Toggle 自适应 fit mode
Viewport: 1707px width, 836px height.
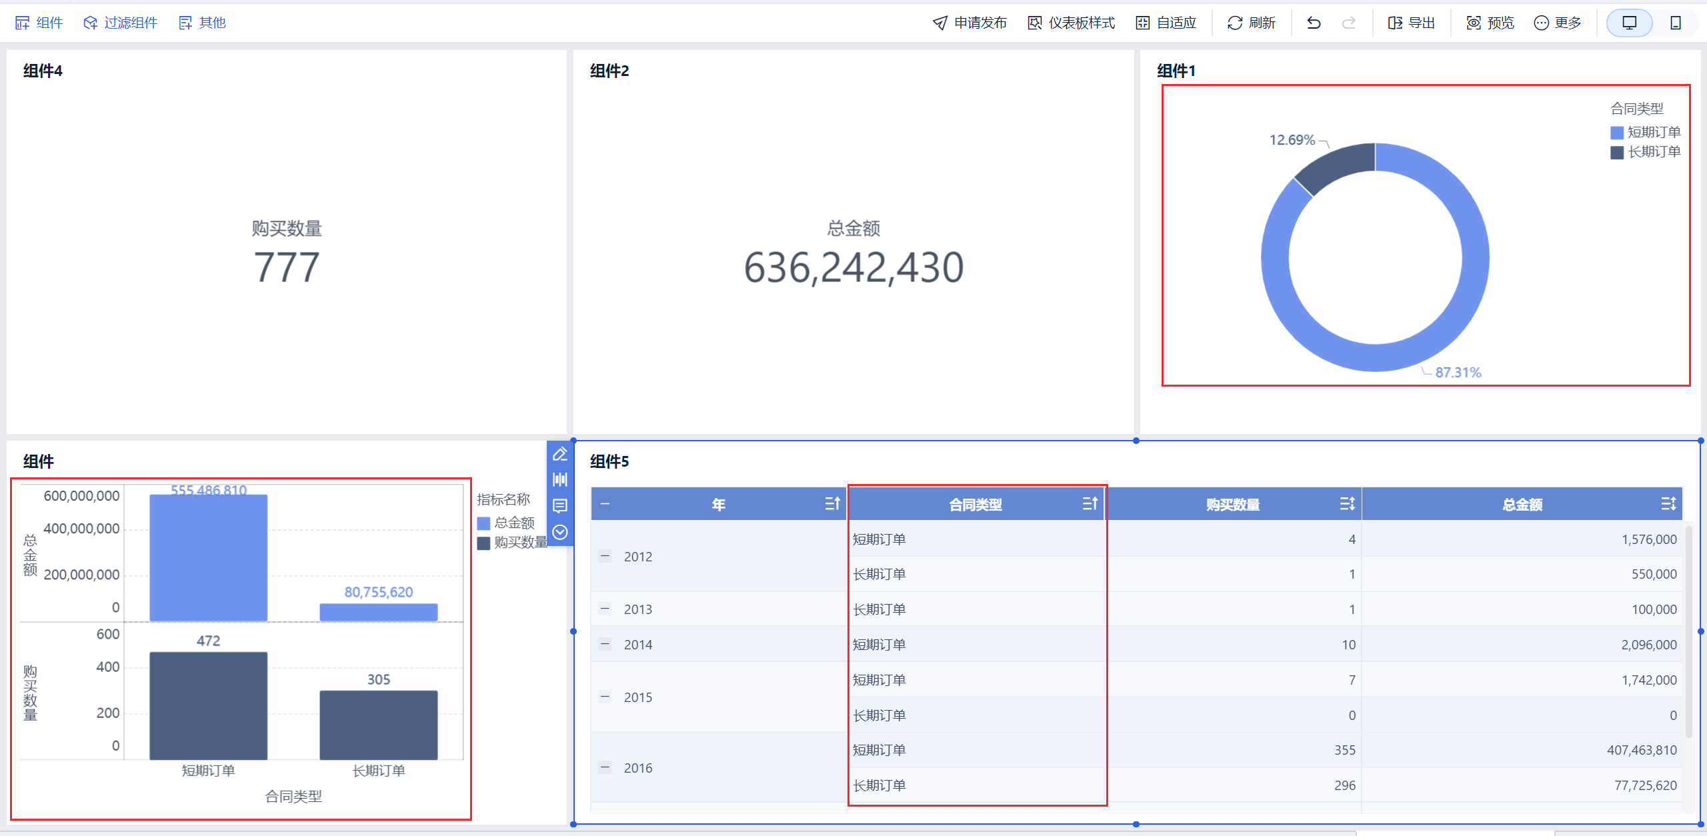click(x=1166, y=23)
